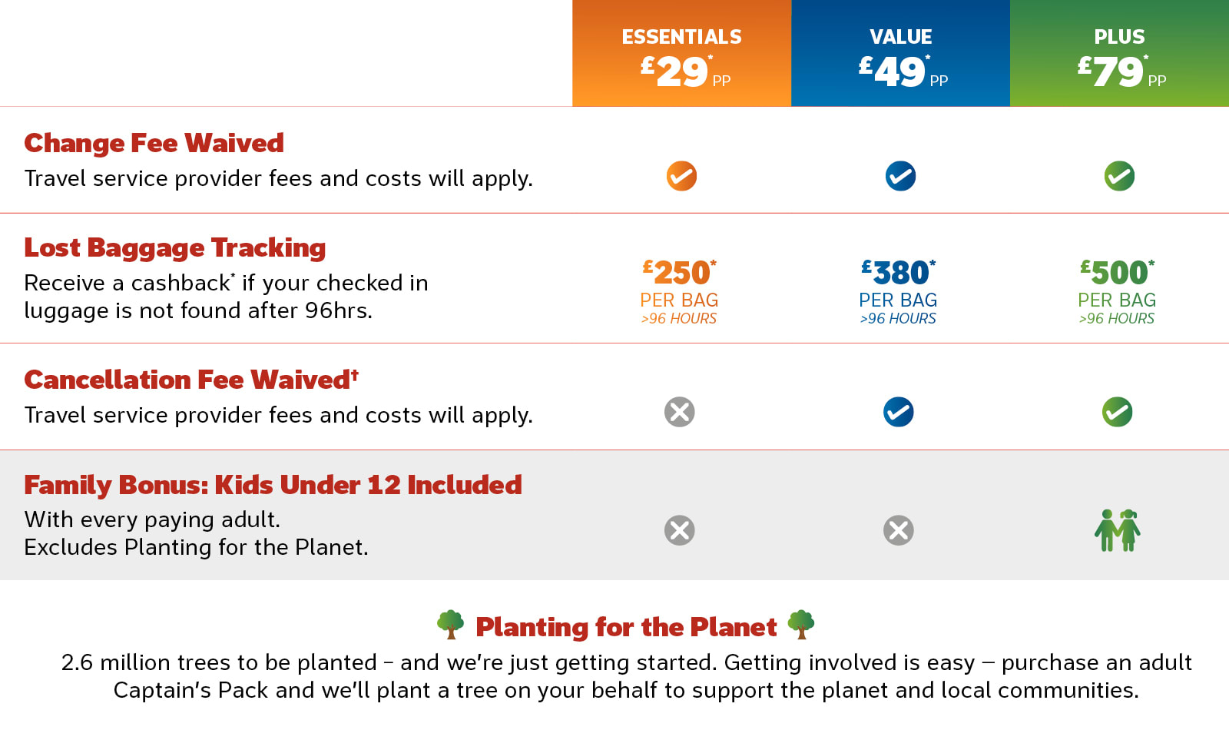Click the tree icon left of Planting heading

coord(450,625)
